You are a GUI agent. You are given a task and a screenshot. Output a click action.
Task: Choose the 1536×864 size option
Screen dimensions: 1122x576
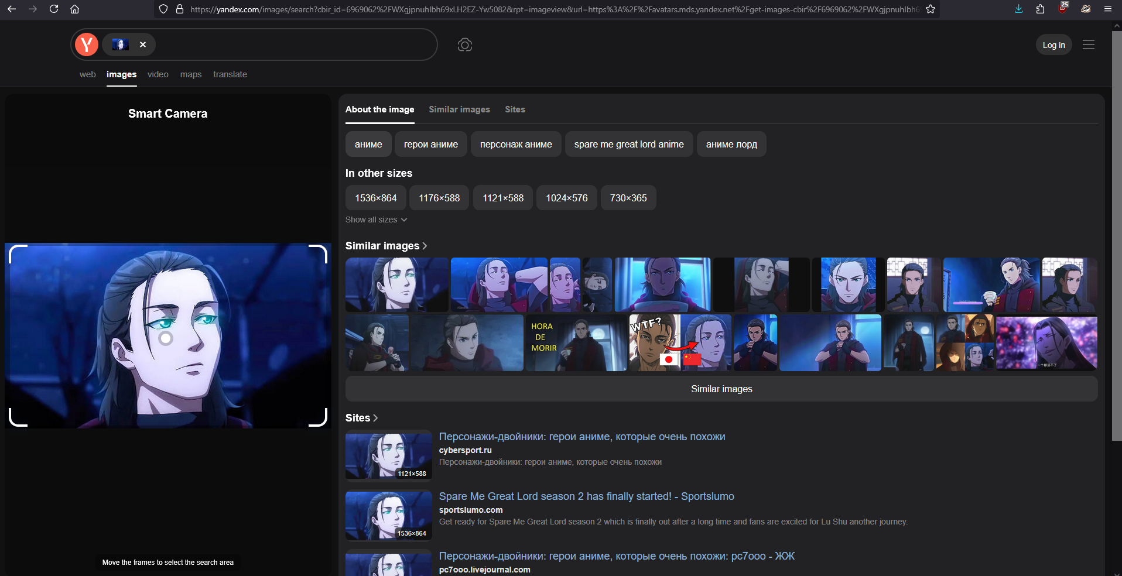(x=375, y=198)
